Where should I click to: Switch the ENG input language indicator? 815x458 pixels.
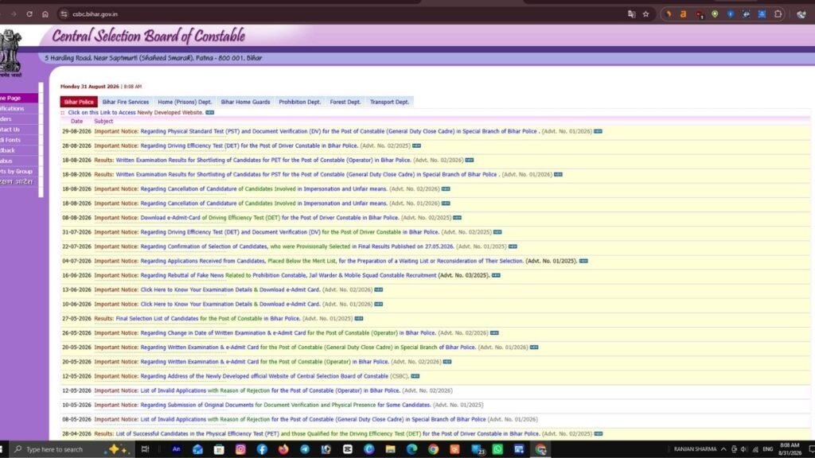coord(768,449)
